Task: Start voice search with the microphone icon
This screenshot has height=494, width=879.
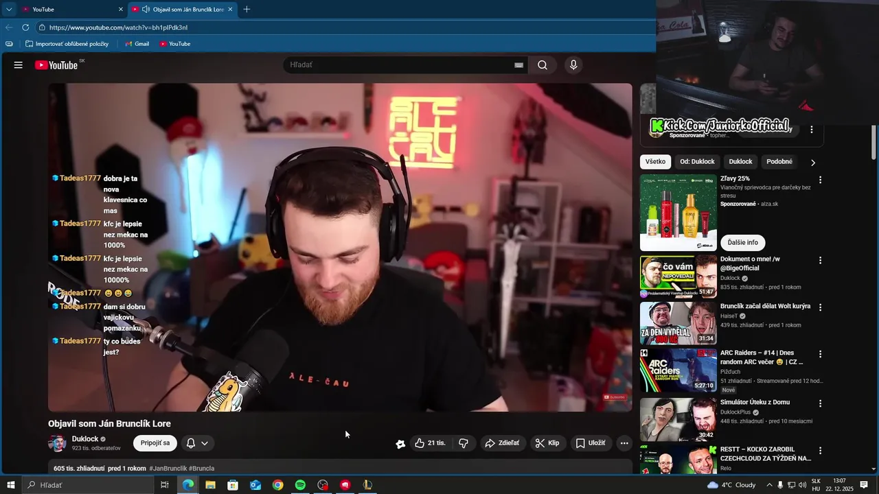Action: pyautogui.click(x=573, y=65)
